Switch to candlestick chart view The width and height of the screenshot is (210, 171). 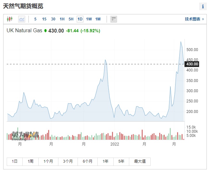point(10,19)
